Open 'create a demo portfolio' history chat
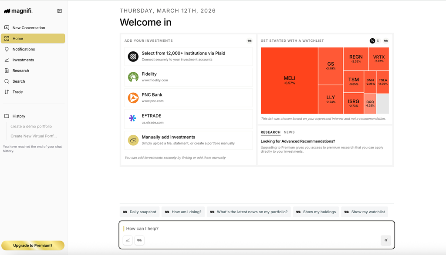This screenshot has width=446, height=255. [31, 126]
